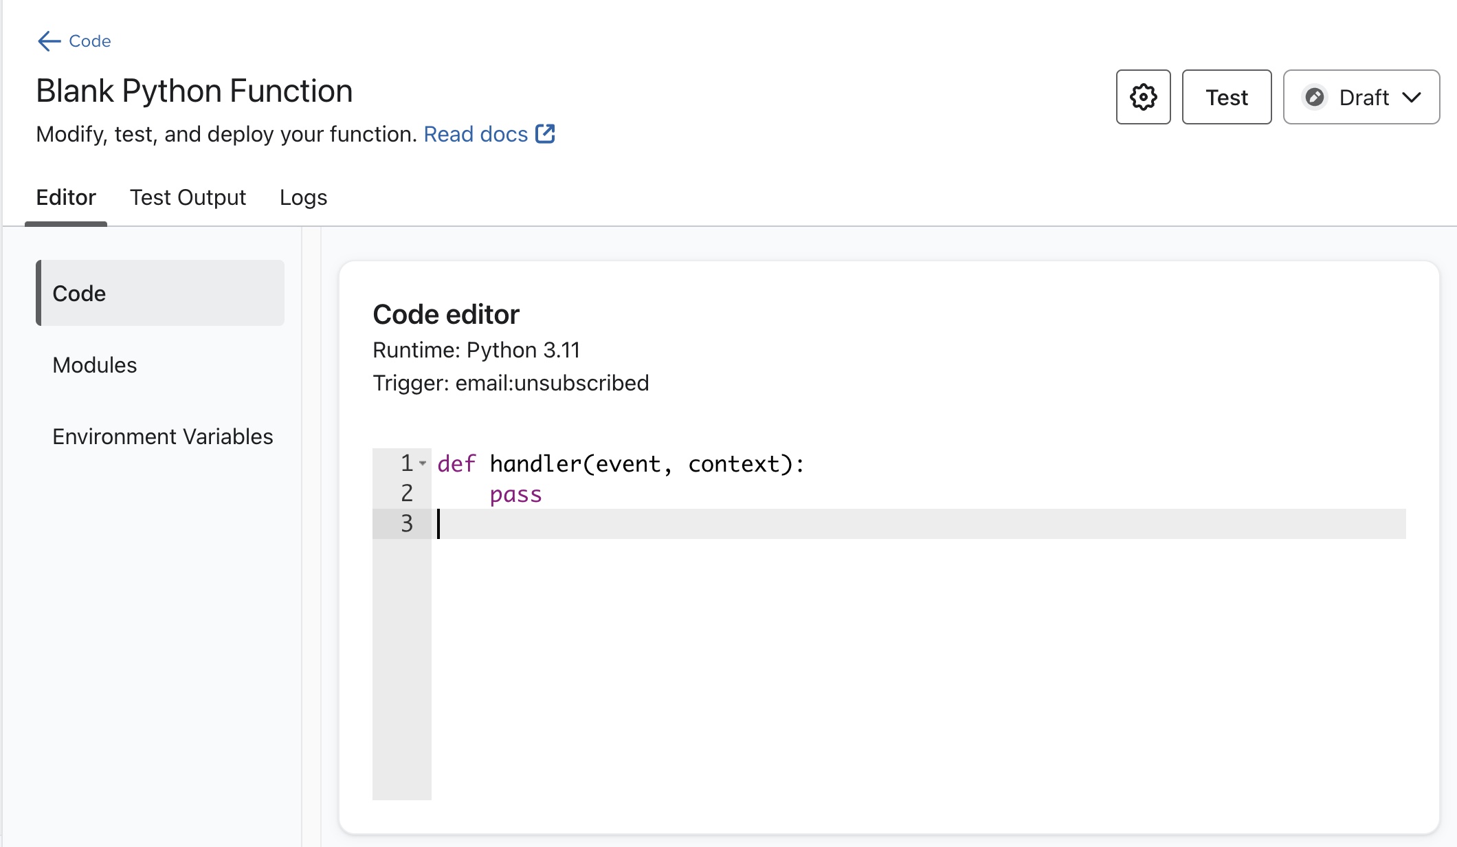Open the Read docs link
The height and width of the screenshot is (847, 1457).
click(x=476, y=134)
